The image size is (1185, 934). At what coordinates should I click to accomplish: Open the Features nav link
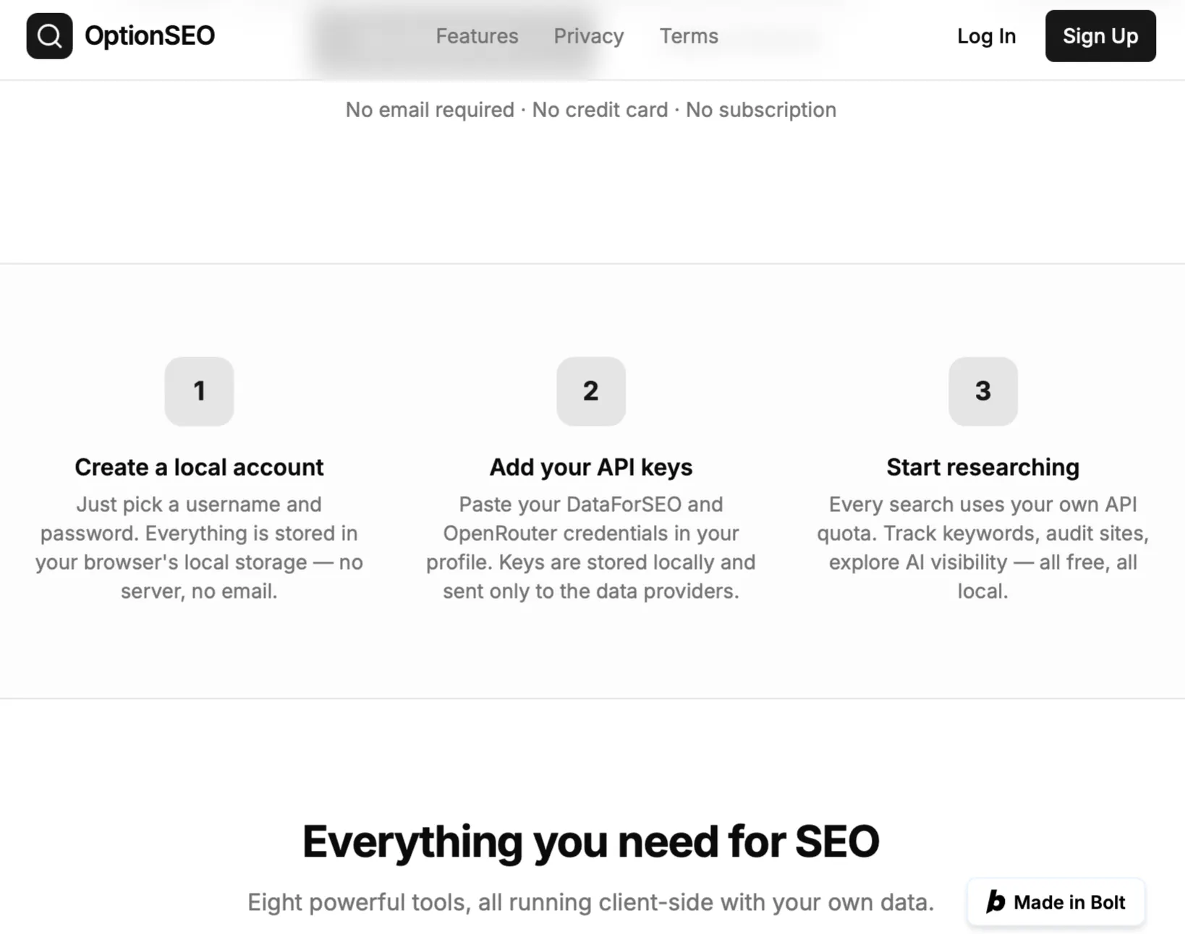[477, 36]
